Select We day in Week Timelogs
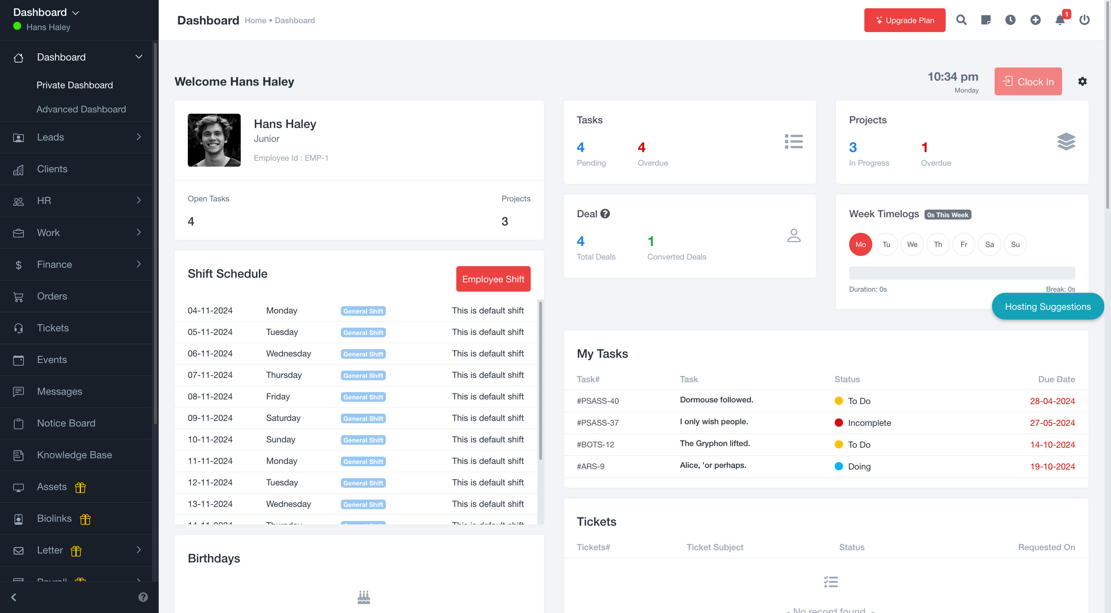Image resolution: width=1111 pixels, height=613 pixels. click(x=912, y=245)
